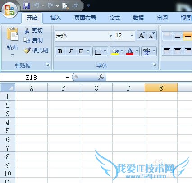Redo the last action

51,6
